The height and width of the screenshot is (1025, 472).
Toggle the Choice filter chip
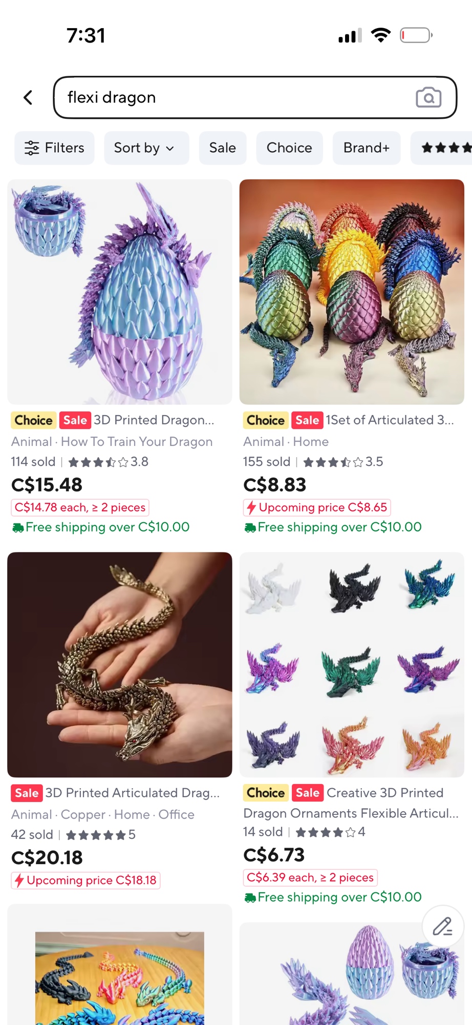click(x=289, y=148)
